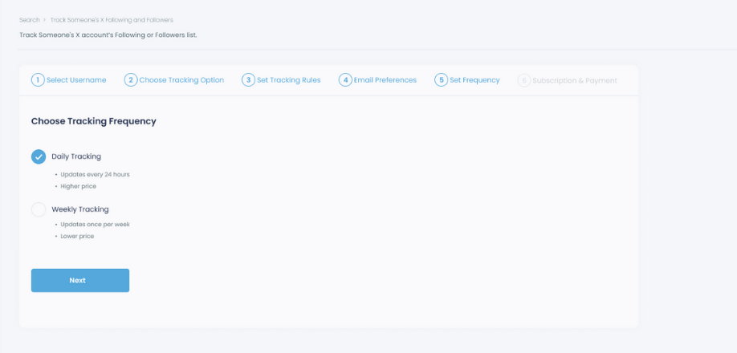The width and height of the screenshot is (737, 353).
Task: Click the Subscription & Payment step
Action: click(575, 80)
